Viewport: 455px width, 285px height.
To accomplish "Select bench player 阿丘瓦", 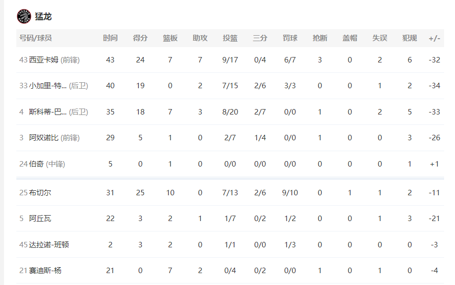I will (40, 219).
